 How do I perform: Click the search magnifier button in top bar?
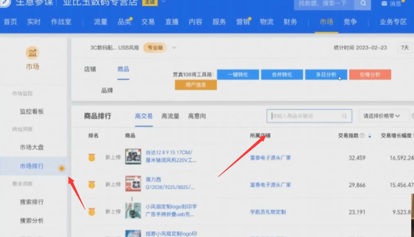click(363, 4)
